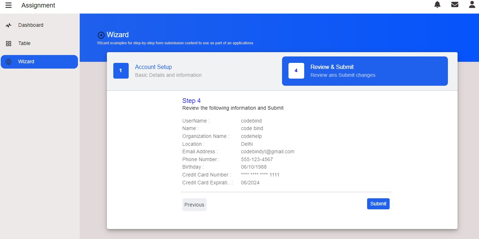Image resolution: width=479 pixels, height=239 pixels.
Task: Click the Wizard globe icon in sidebar
Action: coord(9,62)
